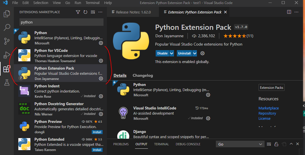
Task: Click publisher name Don Jayamanne in header
Action: 169,36
